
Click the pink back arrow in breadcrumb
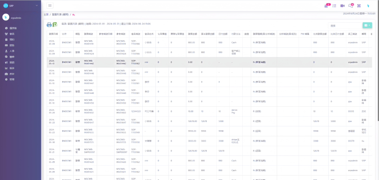coord(74,14)
